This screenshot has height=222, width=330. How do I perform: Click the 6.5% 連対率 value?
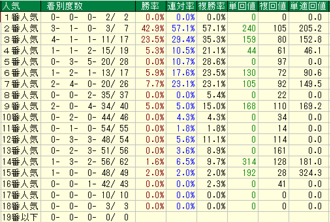(x=186, y=162)
